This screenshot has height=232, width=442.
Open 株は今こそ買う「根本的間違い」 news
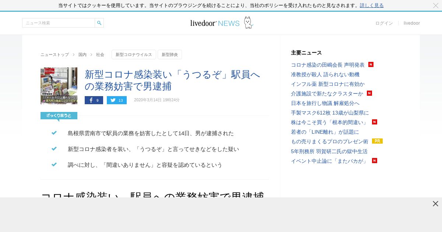(x=330, y=122)
